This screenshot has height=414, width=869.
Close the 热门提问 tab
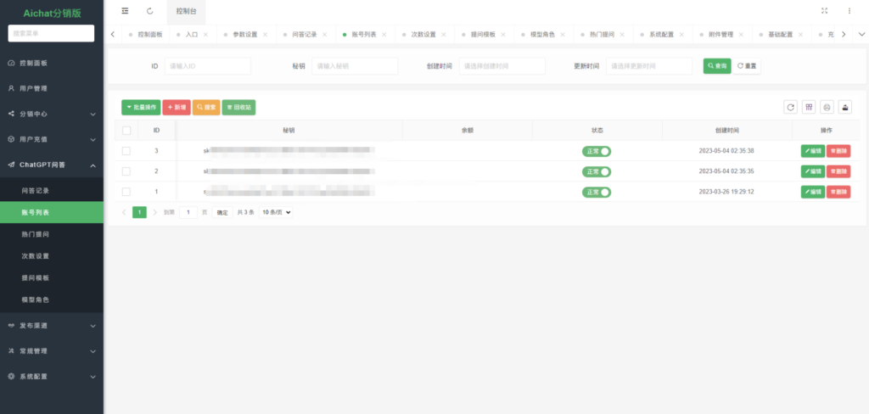[x=622, y=35]
